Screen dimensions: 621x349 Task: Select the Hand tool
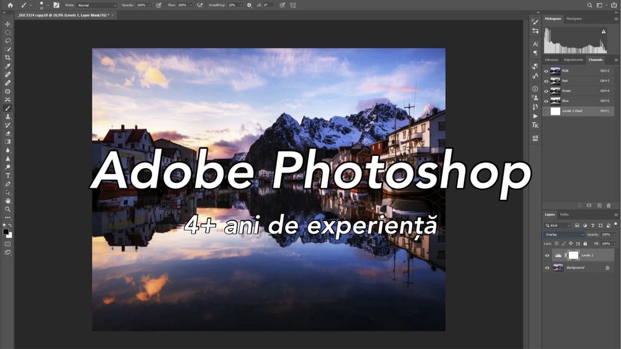pos(7,201)
